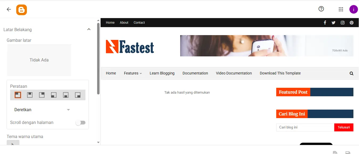Select bottom-right background alignment
This screenshot has width=359, height=154.
pos(78,95)
